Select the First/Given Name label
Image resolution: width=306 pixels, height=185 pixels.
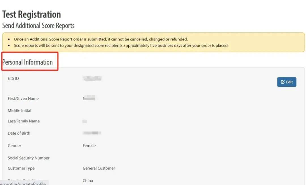click(x=23, y=99)
